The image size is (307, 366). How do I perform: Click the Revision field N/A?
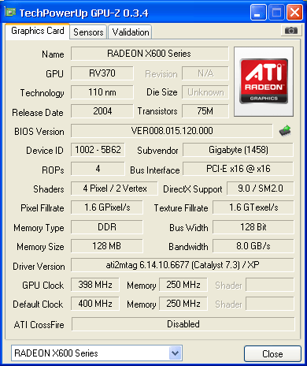coord(205,73)
